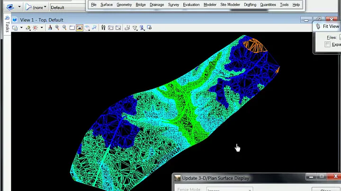
Task: Select the Window Area tool
Action: [x=72, y=28]
